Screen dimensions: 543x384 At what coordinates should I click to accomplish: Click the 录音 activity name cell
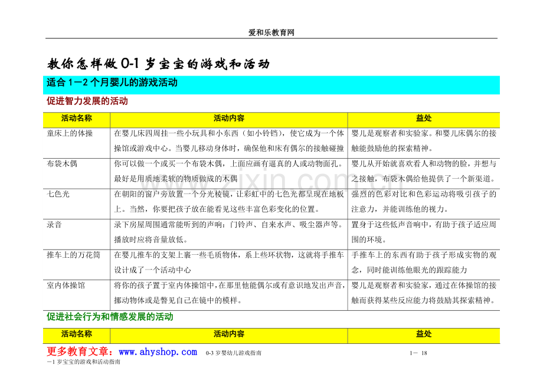[55, 224]
